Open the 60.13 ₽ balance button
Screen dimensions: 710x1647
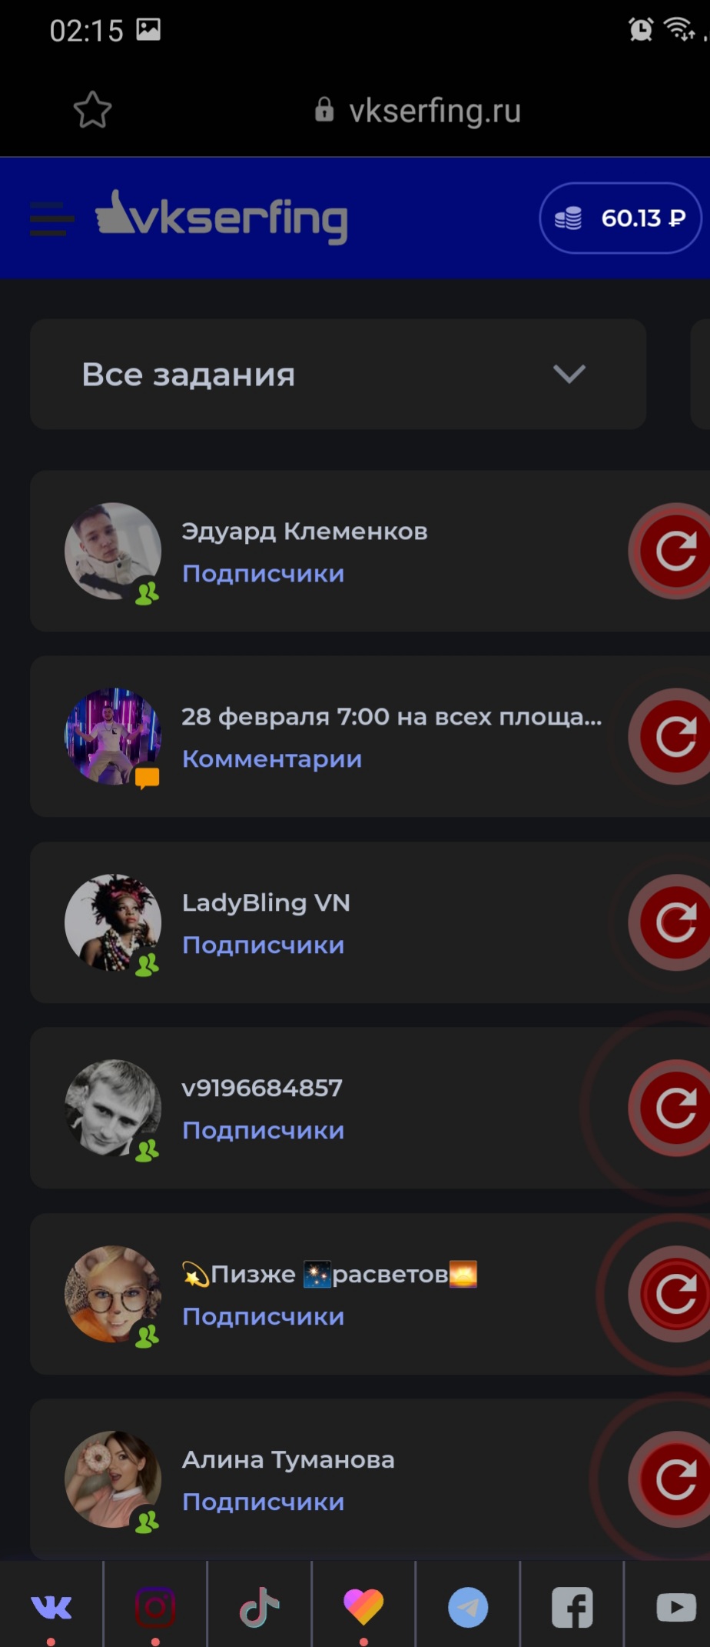620,218
